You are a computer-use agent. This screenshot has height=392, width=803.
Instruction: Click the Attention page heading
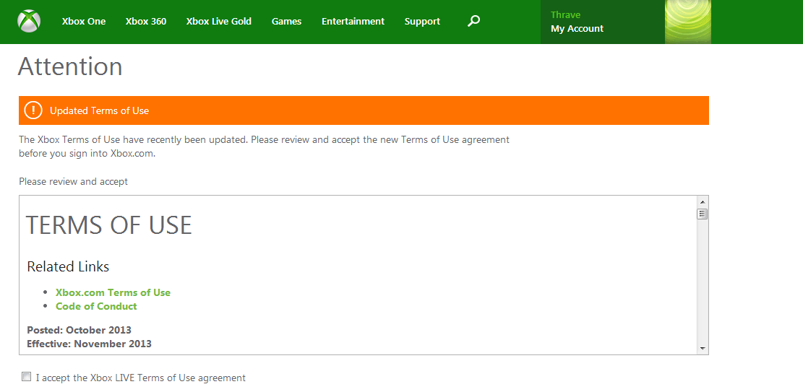[x=70, y=66]
